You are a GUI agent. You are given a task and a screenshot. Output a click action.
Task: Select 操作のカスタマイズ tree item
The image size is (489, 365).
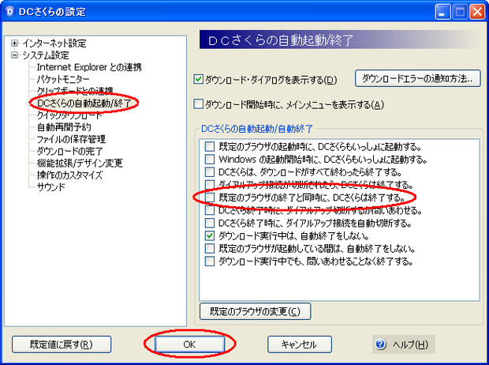[x=69, y=175]
